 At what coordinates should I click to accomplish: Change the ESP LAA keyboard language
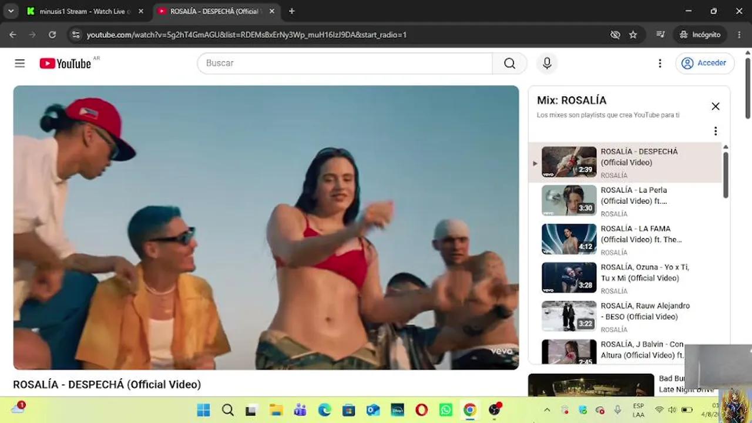coord(639,410)
